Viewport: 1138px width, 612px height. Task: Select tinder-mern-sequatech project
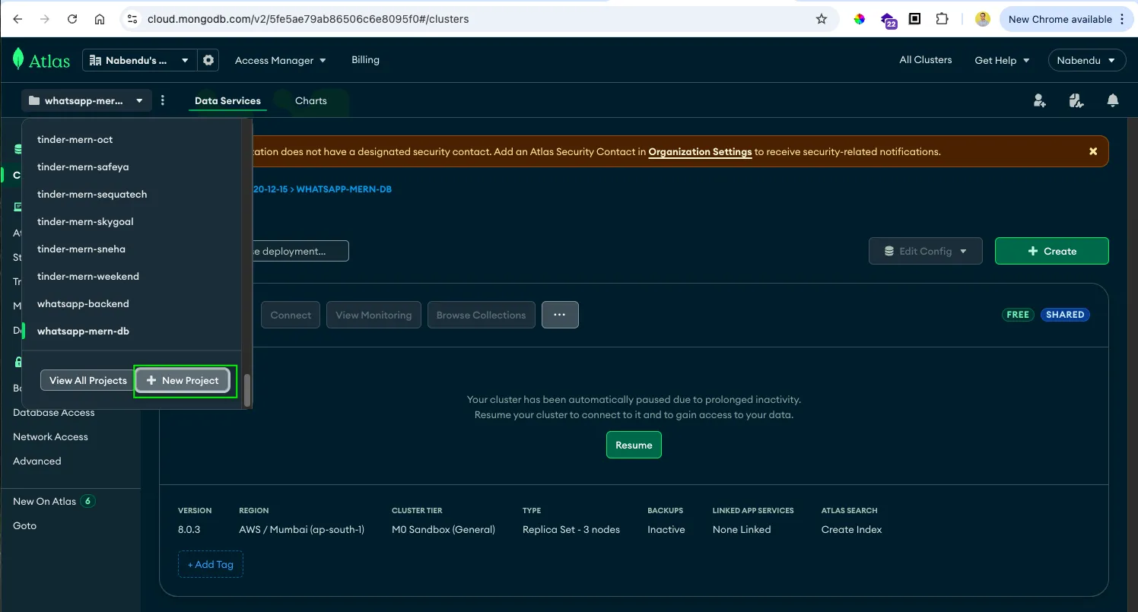(x=132, y=195)
